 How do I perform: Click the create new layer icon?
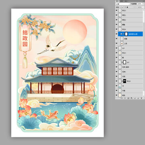(x=138, y=98)
